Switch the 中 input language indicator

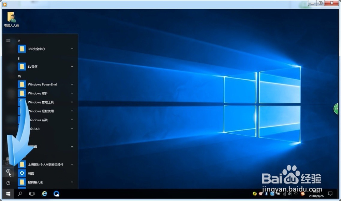[x=296, y=193]
